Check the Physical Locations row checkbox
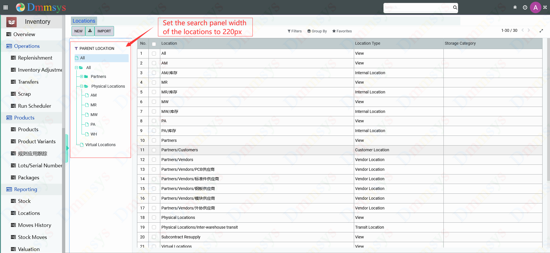Viewport: 550px width, 253px height. pyautogui.click(x=154, y=217)
